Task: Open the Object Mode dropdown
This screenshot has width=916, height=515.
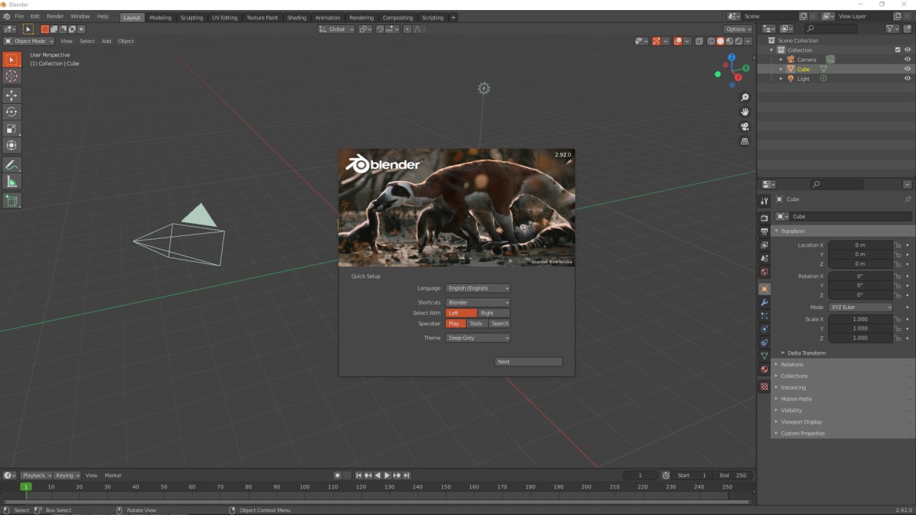Action: point(29,41)
